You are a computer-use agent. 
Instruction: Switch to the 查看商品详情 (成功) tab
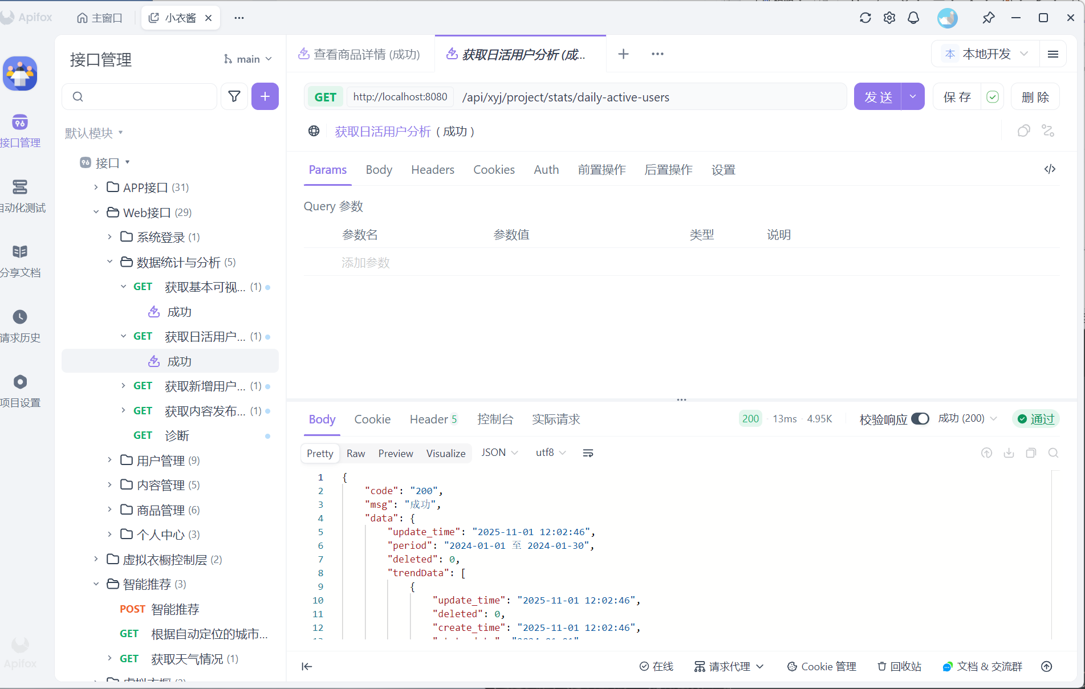click(x=360, y=54)
